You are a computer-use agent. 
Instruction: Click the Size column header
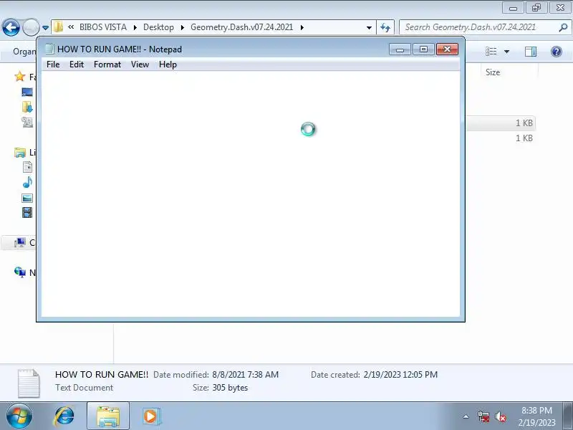509,72
